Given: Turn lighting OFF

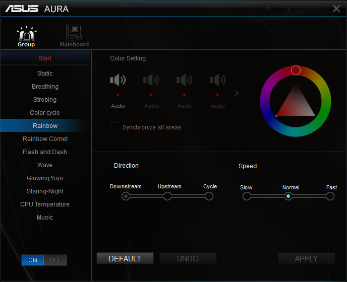Looking at the screenshot, I should (x=55, y=260).
